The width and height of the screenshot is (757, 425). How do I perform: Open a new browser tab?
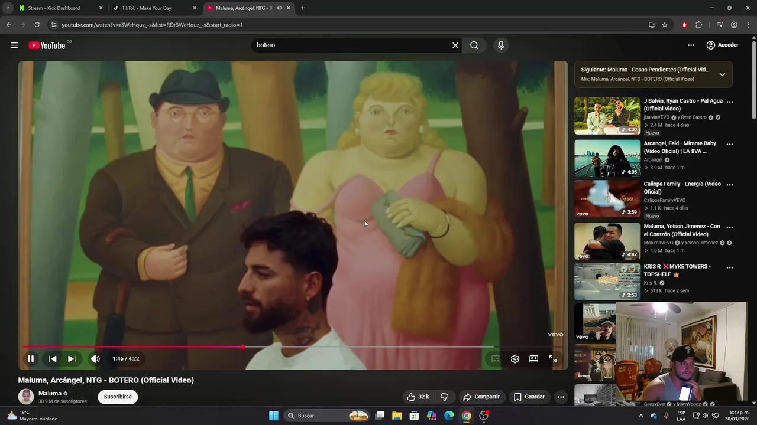coord(303,8)
